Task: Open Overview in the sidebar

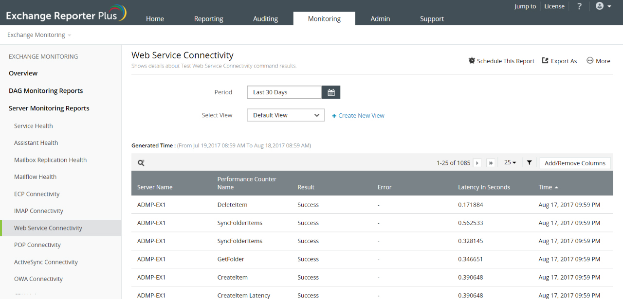Action: (23, 73)
